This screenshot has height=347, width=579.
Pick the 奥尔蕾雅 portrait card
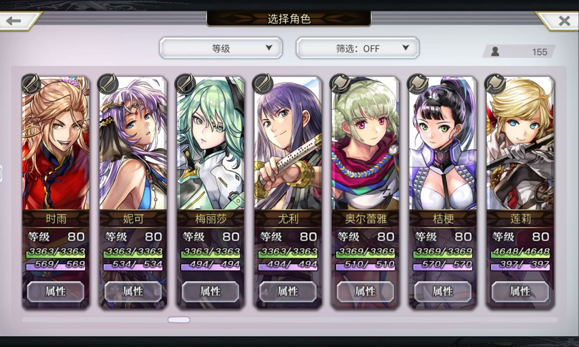click(366, 143)
